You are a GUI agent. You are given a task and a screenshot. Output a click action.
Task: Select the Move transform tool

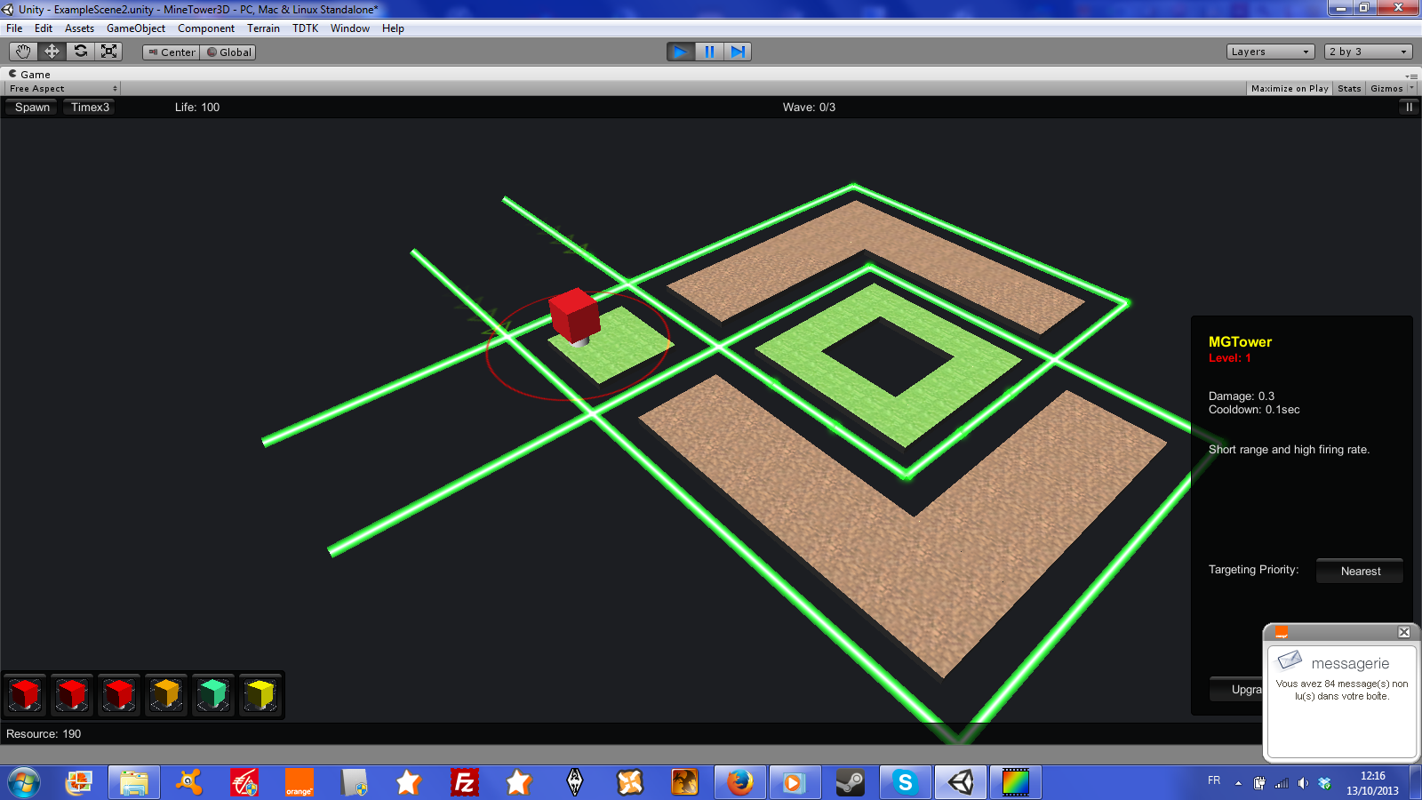pos(52,52)
